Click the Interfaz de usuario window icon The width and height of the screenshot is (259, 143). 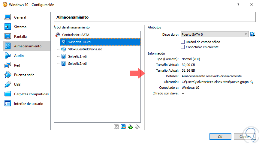tap(8, 104)
